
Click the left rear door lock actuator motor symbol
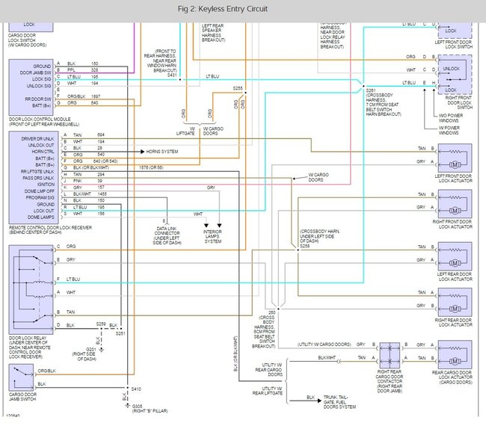(x=455, y=263)
